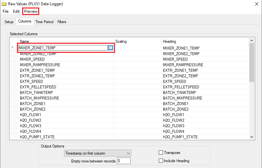Select the MIXER_SPEED name cell
The height and width of the screenshot is (168, 262).
(65, 59)
